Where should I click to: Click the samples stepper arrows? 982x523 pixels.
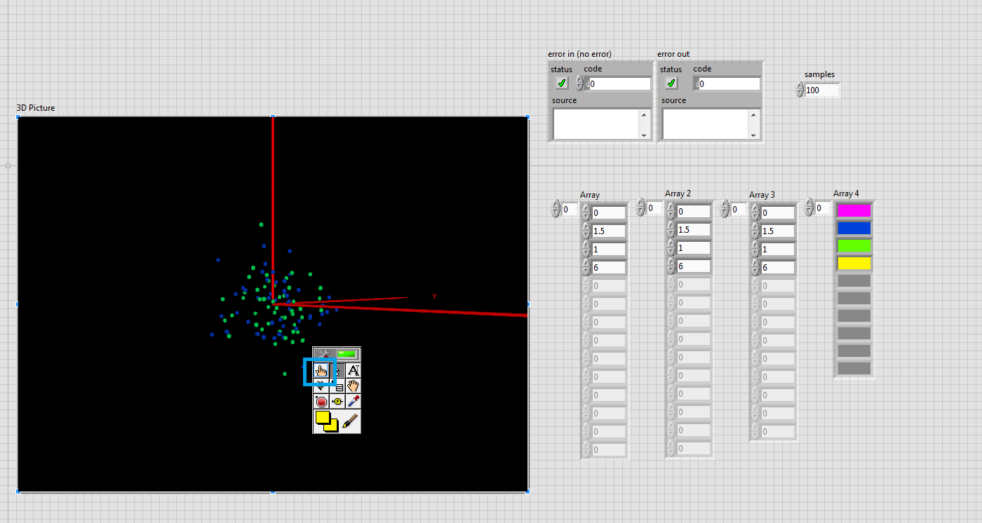coord(800,90)
